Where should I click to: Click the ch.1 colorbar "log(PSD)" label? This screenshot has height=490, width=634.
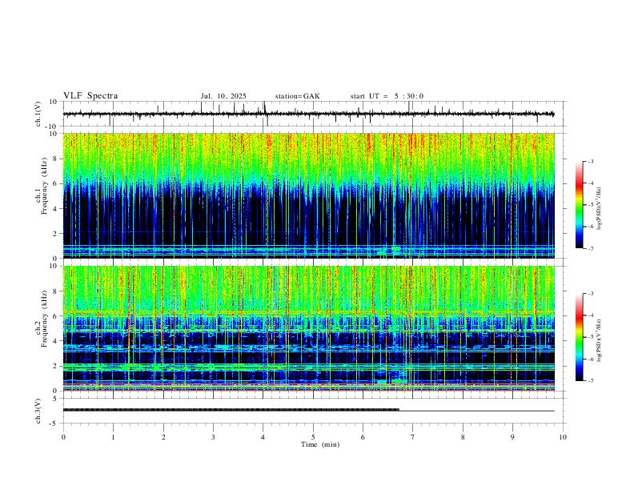click(600, 209)
